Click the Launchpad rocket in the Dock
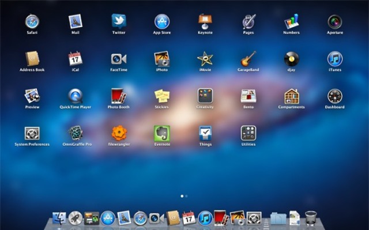369x230 pixels. (76, 218)
